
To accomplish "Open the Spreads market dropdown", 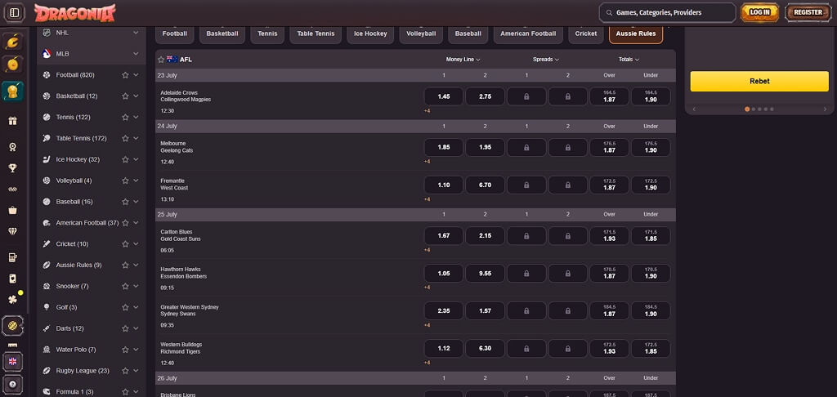I will point(545,60).
